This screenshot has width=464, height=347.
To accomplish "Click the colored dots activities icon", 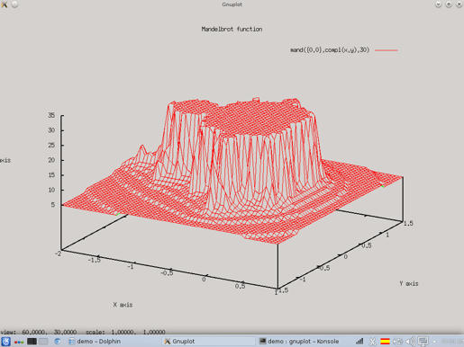I will coord(19,342).
